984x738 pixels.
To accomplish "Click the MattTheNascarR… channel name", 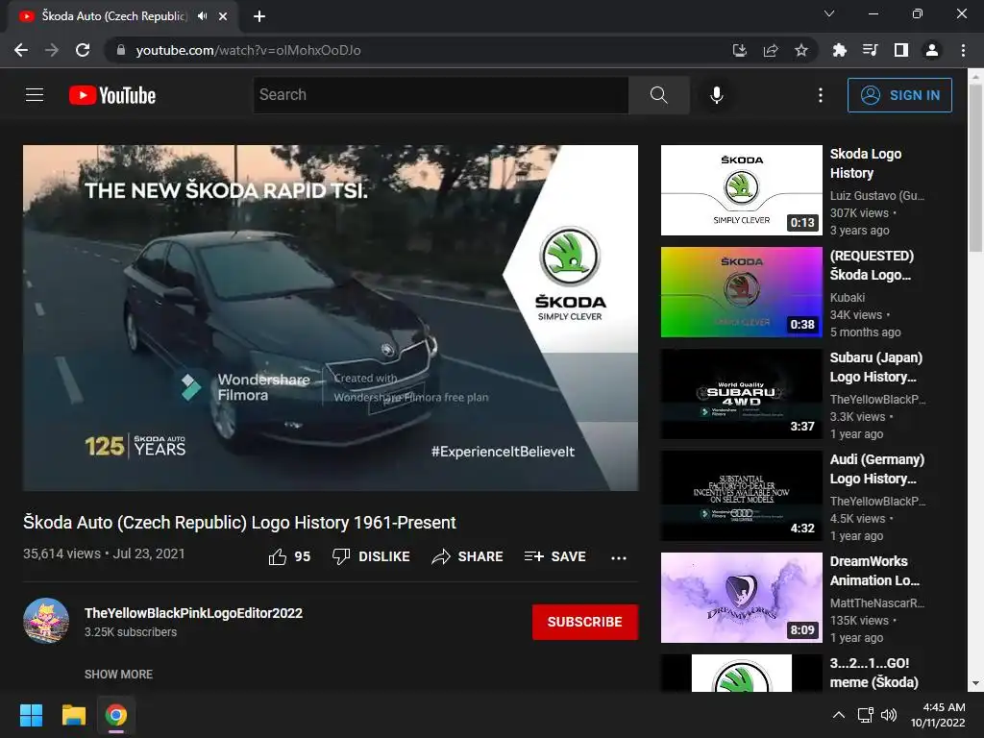I will pyautogui.click(x=876, y=603).
